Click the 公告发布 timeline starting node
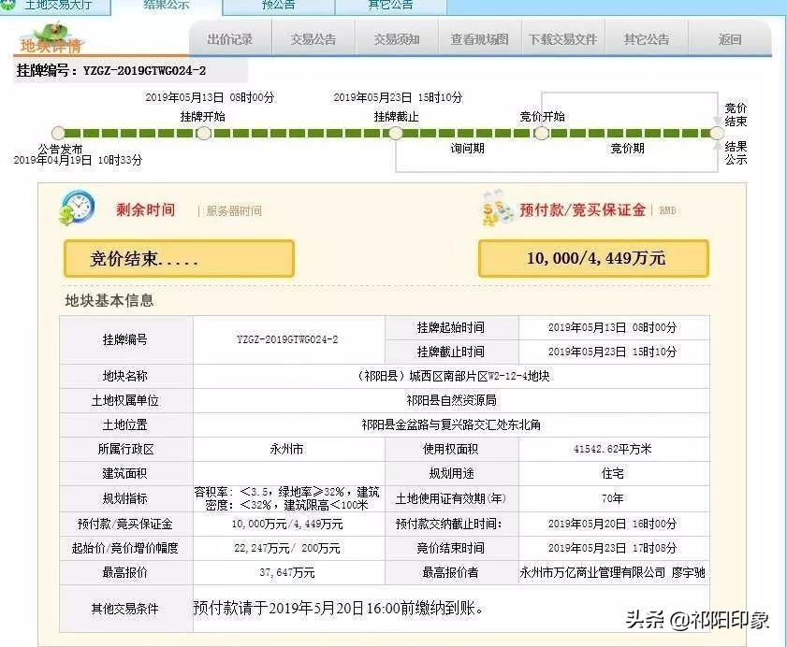The height and width of the screenshot is (647, 787). click(59, 134)
